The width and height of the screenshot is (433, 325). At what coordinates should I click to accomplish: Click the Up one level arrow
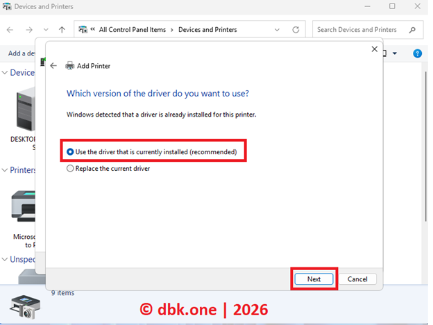62,30
